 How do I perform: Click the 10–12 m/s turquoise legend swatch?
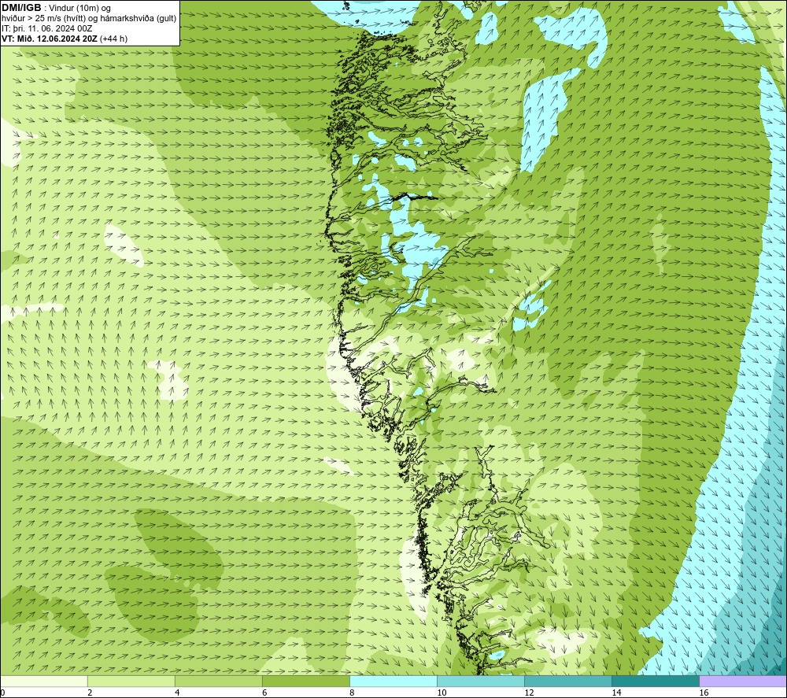(480, 681)
